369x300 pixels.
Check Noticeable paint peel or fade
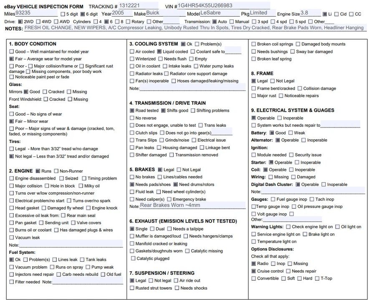tap(12, 77)
